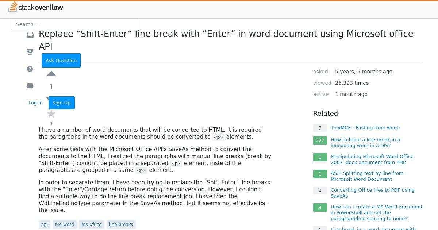The height and width of the screenshot is (230, 438).
Task: Open 'AS3: Splitting text by line' link
Action: tap(367, 176)
